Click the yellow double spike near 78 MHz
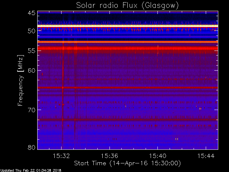 coord(177,139)
